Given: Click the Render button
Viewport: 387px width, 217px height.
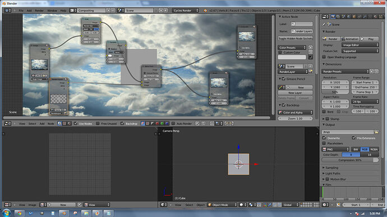Looking at the screenshot, I should (x=331, y=39).
